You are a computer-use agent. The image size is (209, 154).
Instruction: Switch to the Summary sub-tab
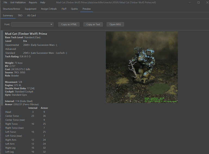click(x=8, y=15)
